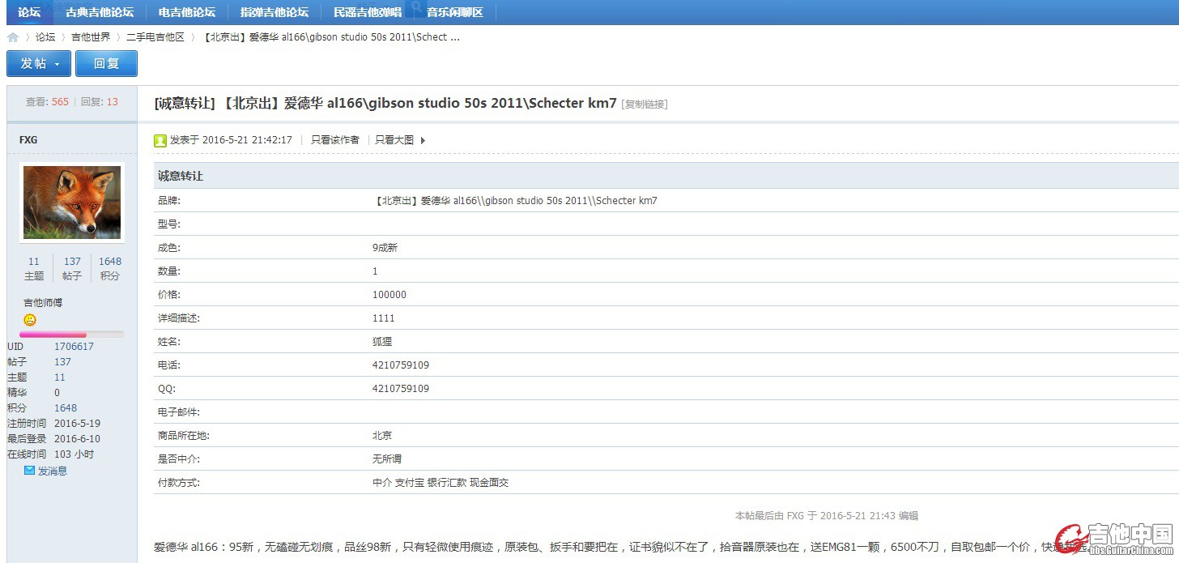Click the home icon in the breadcrumb

pyautogui.click(x=13, y=37)
